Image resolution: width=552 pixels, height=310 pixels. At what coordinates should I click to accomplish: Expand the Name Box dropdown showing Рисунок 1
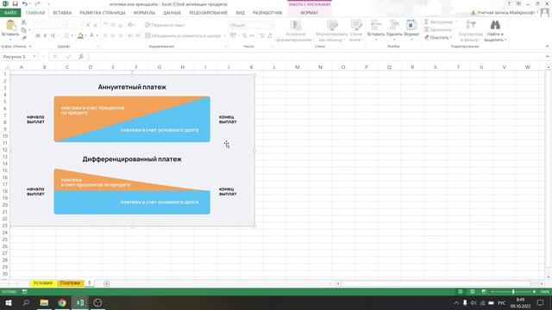[x=34, y=57]
